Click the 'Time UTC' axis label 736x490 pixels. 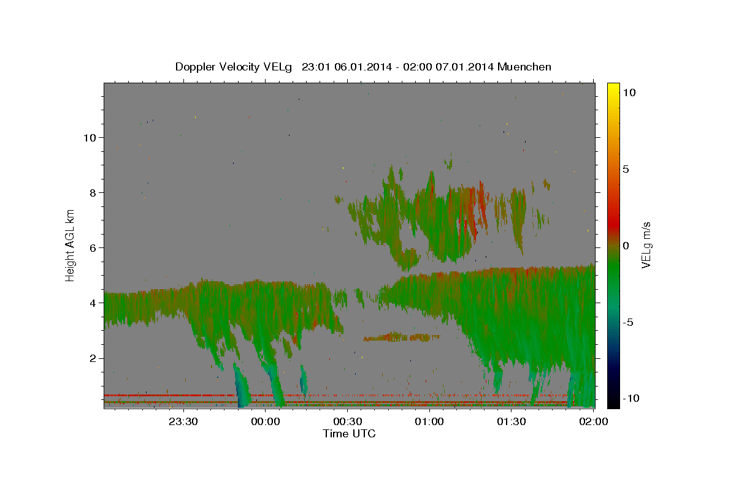click(349, 434)
